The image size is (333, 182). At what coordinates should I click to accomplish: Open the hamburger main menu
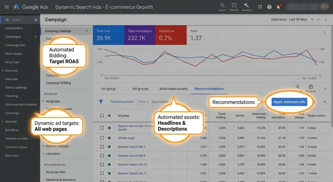point(7,7)
